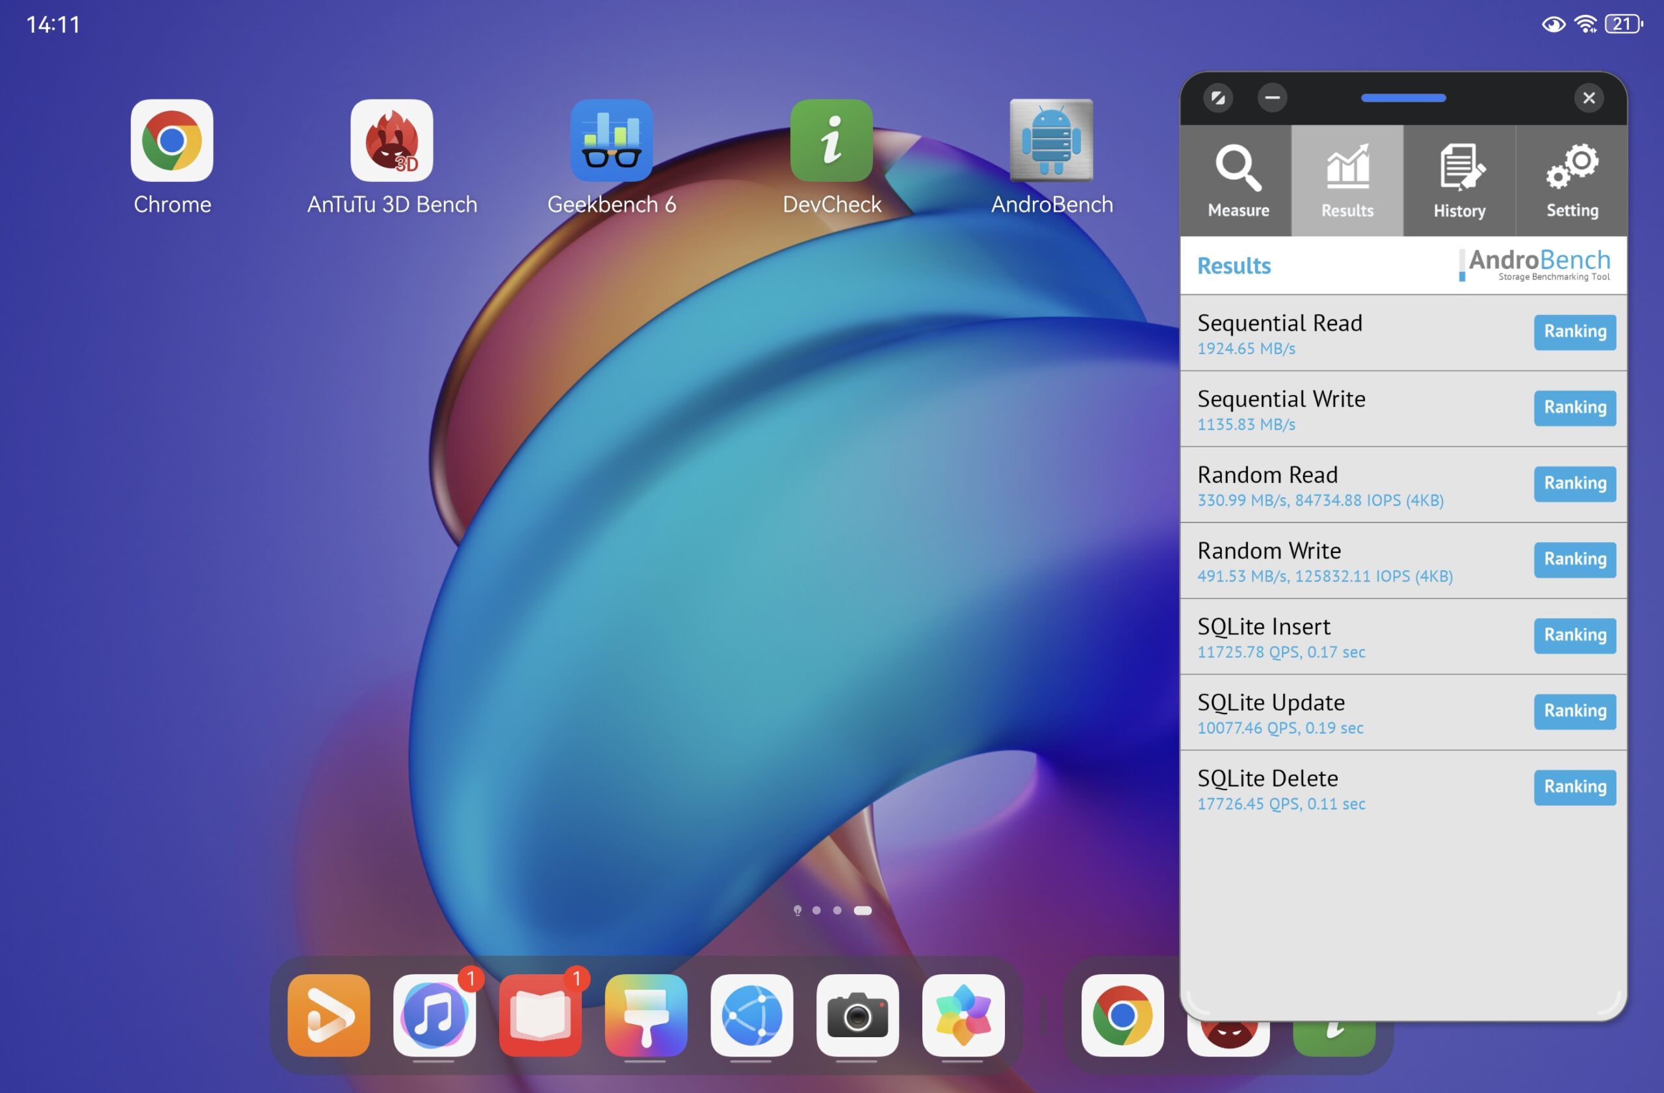Open the History tab

(1459, 181)
